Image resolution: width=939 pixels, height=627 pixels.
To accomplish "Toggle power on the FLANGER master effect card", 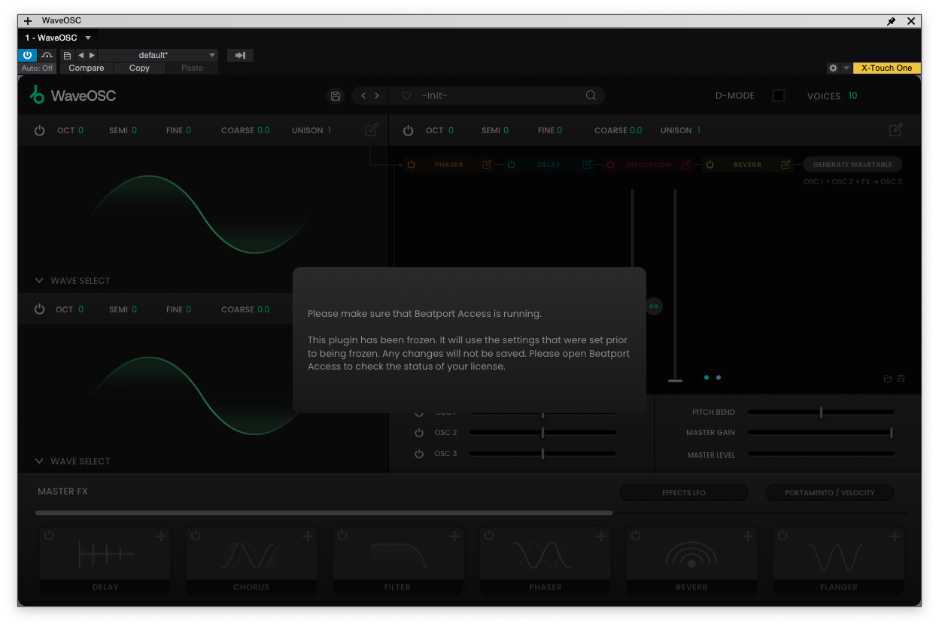I will point(782,535).
